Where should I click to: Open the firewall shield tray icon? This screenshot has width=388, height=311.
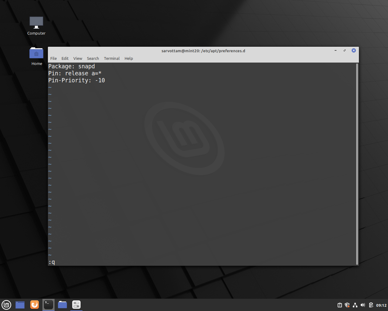[x=347, y=305]
